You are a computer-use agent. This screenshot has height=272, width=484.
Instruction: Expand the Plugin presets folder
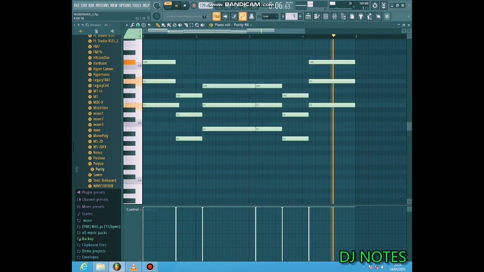click(x=93, y=192)
